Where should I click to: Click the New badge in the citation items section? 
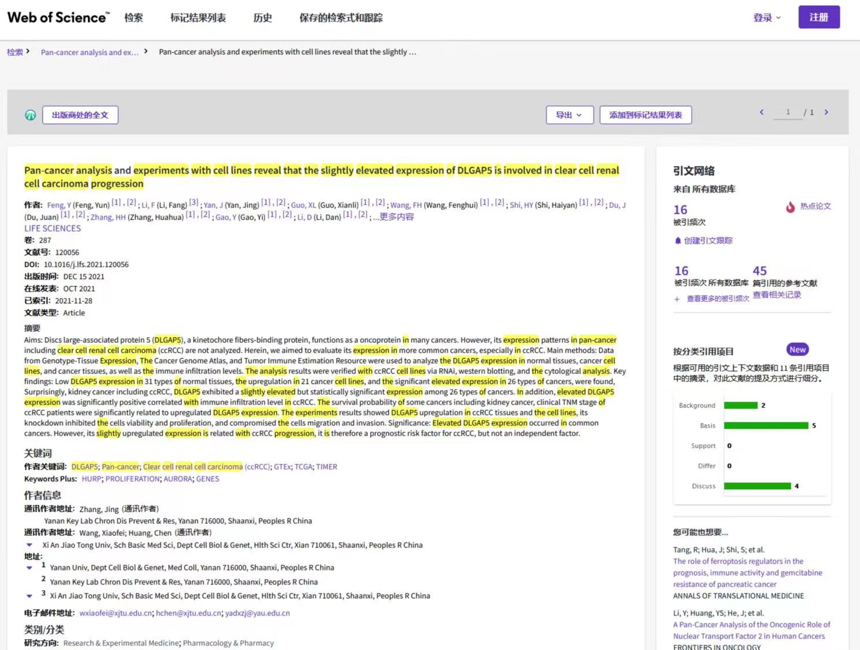[x=797, y=350]
